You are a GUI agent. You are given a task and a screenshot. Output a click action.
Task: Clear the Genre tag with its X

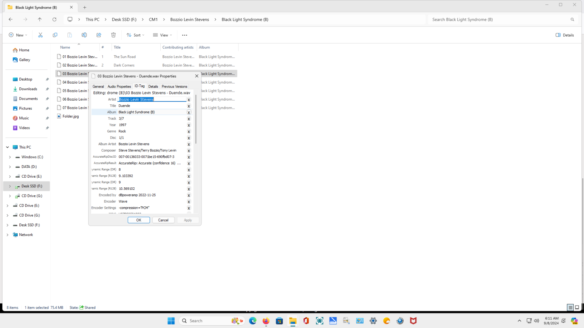(189, 132)
